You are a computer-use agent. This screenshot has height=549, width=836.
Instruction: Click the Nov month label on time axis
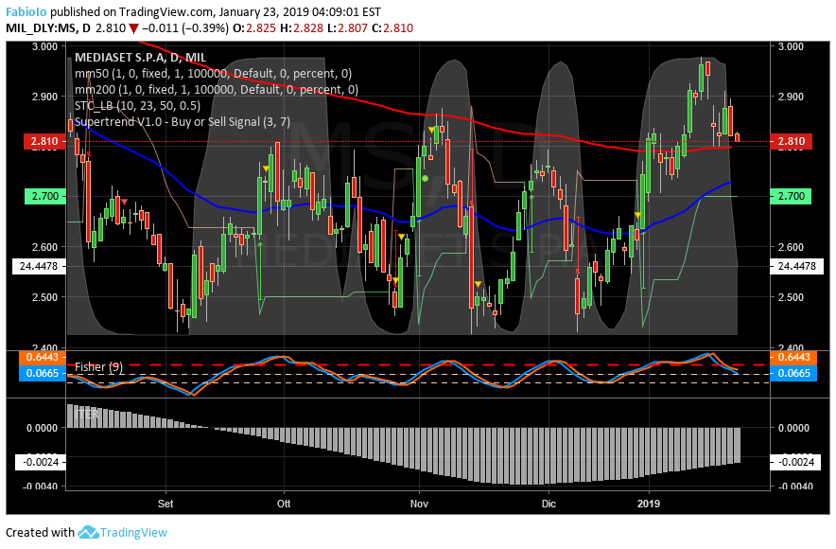pos(420,504)
